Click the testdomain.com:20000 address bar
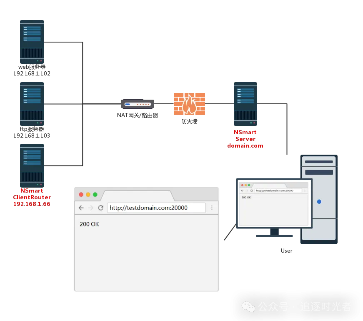Screen dimensions: 363x321 point(156,208)
